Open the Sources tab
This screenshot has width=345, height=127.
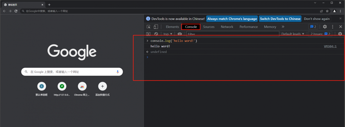209,27
